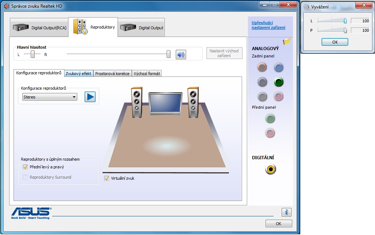This screenshot has width=375, height=235.
Task: Click the left speaker in the room view
Action: [137, 102]
